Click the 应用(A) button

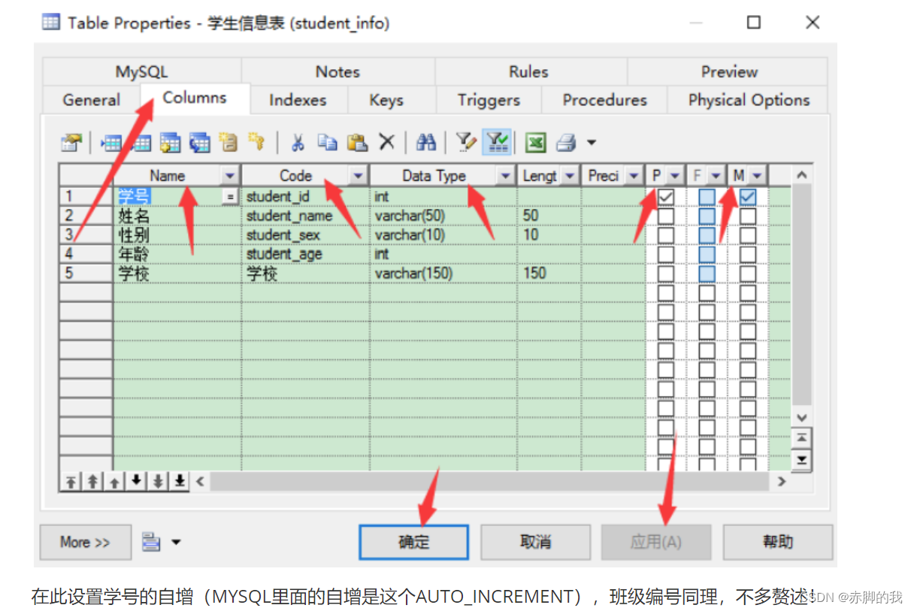pos(656,542)
